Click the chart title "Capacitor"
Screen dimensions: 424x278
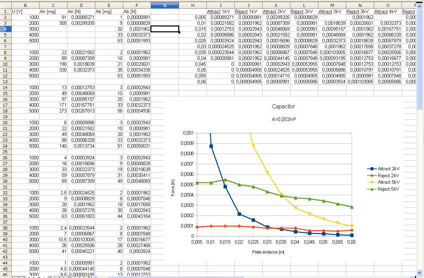pos(283,107)
